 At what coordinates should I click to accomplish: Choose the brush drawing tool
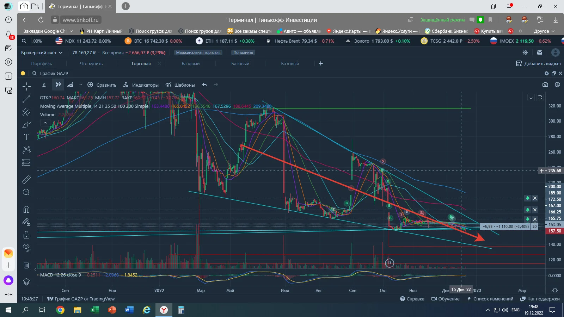[26, 125]
